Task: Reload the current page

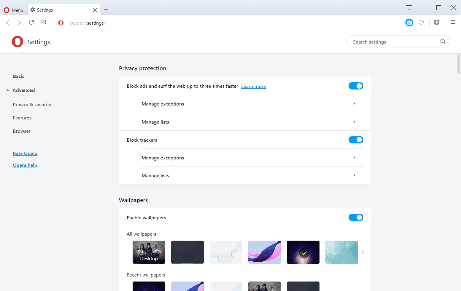Action: point(31,23)
